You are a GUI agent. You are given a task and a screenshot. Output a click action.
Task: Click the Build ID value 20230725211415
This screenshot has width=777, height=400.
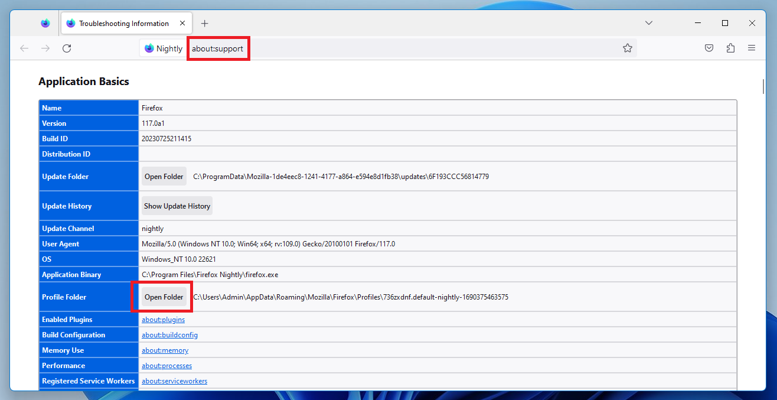tap(166, 139)
